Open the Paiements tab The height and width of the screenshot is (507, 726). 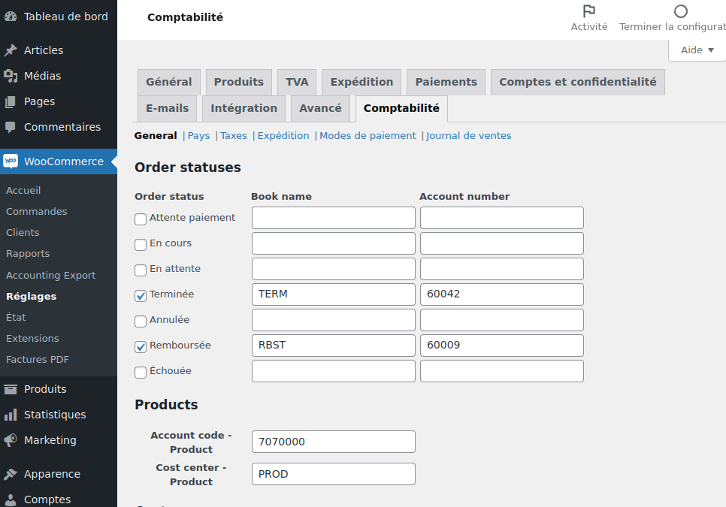446,82
